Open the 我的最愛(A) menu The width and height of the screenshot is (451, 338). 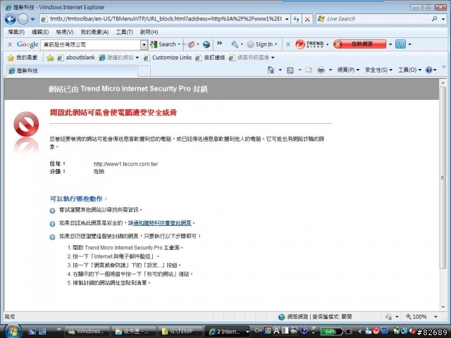click(94, 32)
